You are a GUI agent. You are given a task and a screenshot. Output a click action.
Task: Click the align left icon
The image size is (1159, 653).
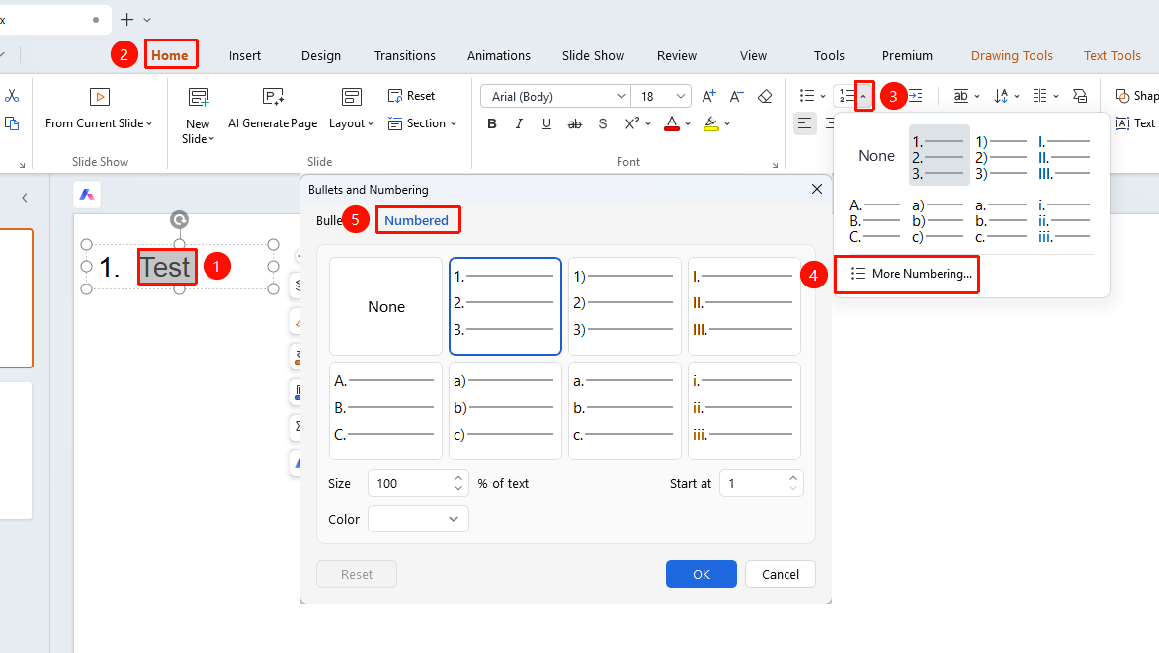[805, 123]
